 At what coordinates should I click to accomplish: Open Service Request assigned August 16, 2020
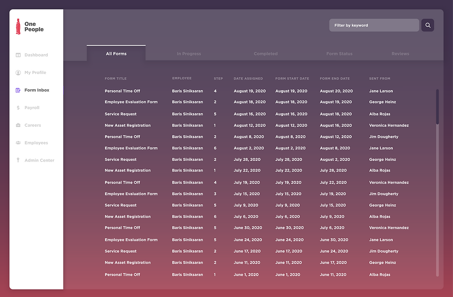tap(120, 114)
